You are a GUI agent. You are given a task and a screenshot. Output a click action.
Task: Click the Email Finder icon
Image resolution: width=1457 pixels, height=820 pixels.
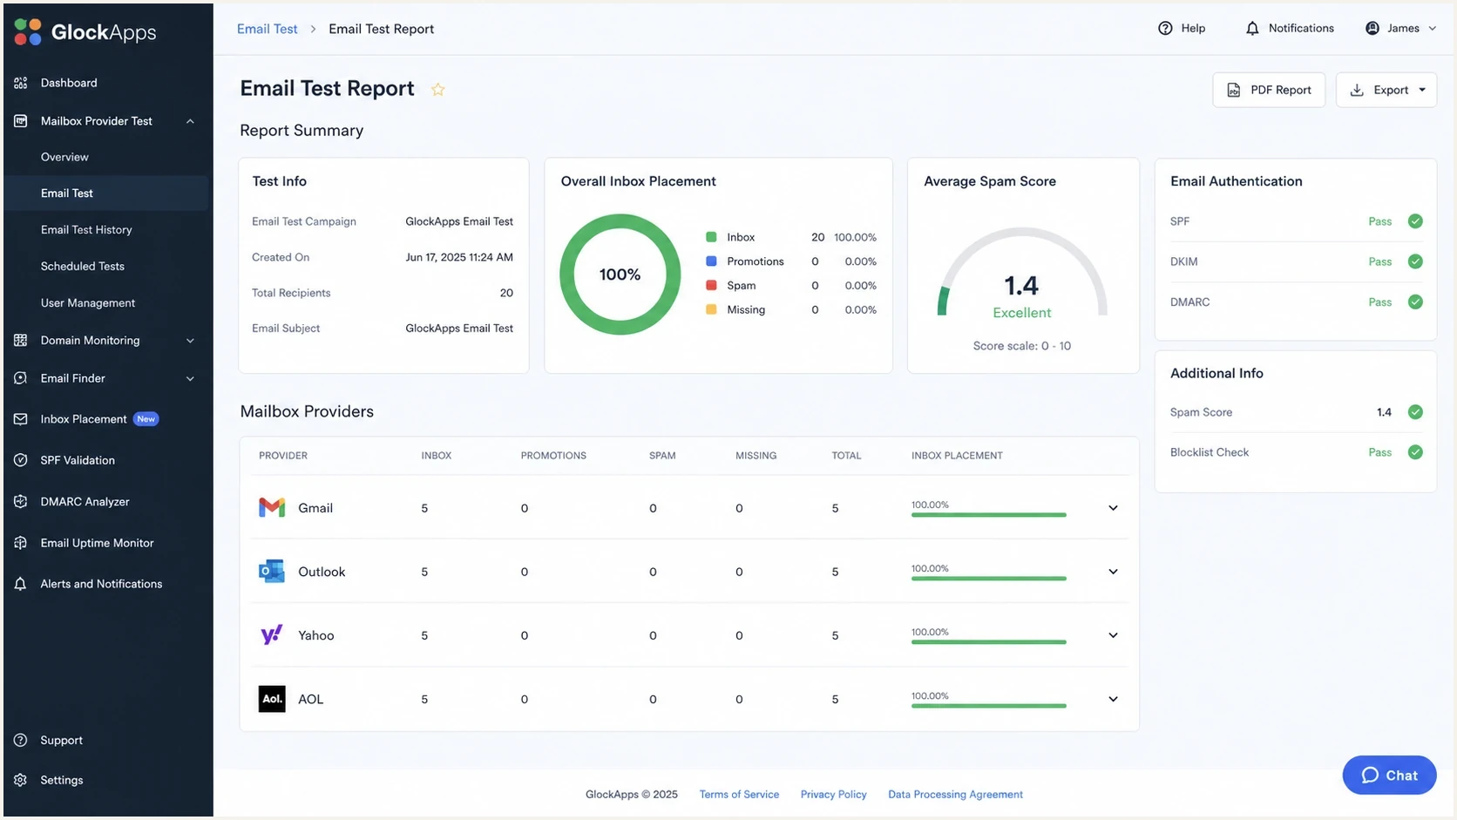click(x=21, y=378)
